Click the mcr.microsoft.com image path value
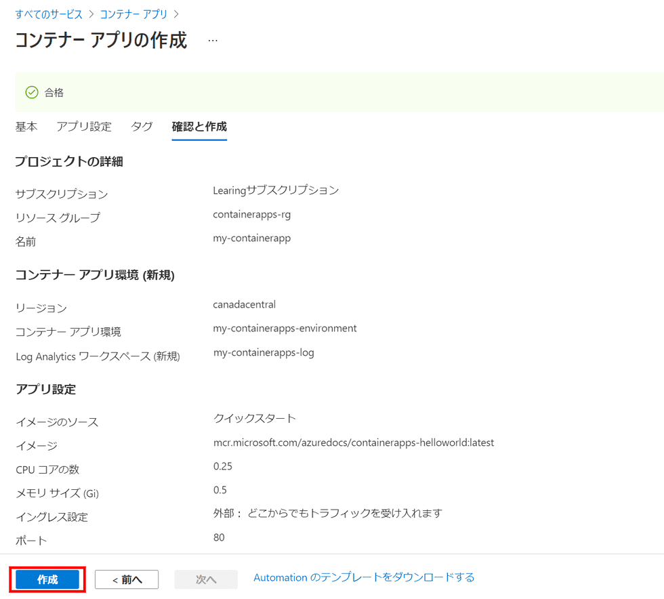Viewport: 664px width, 599px height. 354,442
